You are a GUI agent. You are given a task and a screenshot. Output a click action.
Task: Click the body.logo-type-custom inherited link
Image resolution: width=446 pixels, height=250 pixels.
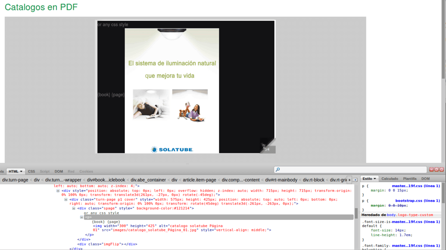click(x=410, y=215)
